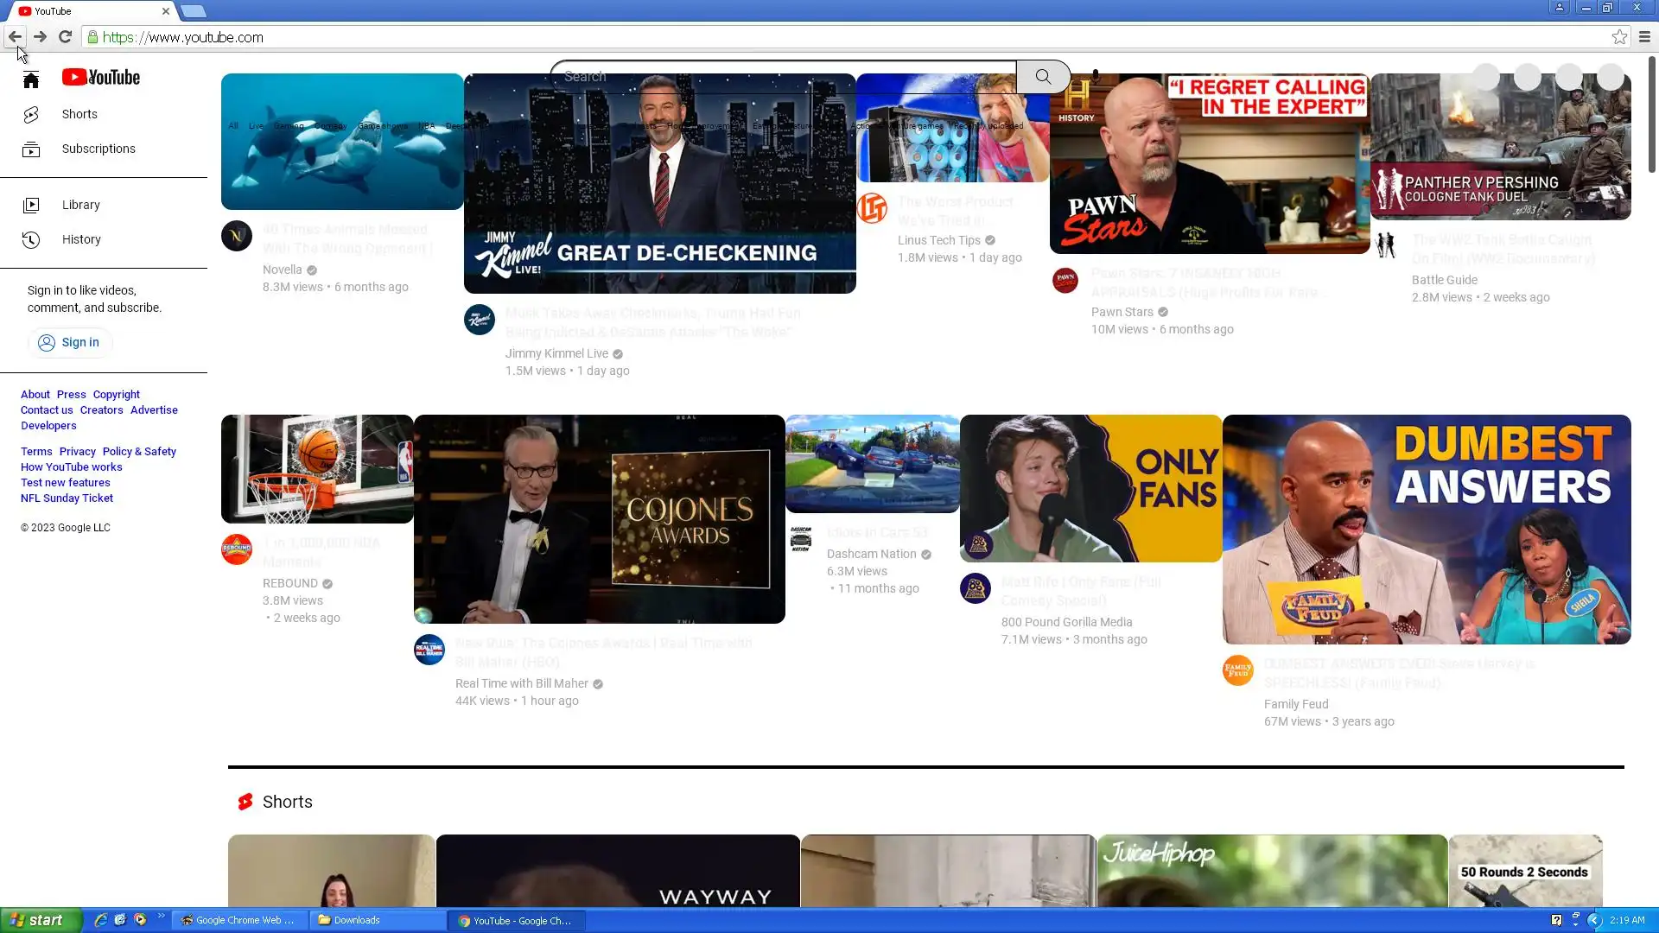Open the Test new features link
Screen dimensions: 1659x933
[66, 483]
